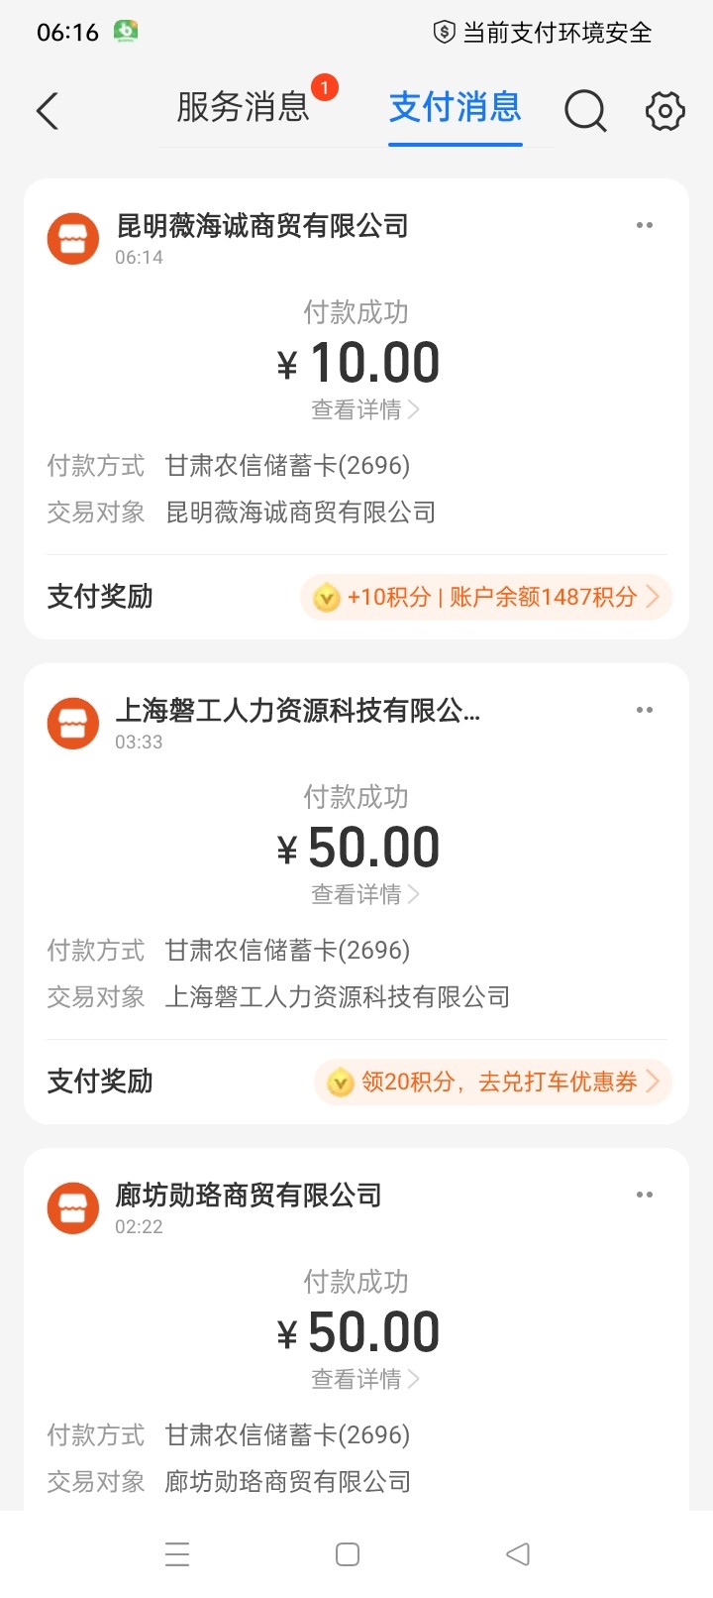Select the 支付消息 tab
This screenshot has height=1598, width=713.
coord(455,107)
